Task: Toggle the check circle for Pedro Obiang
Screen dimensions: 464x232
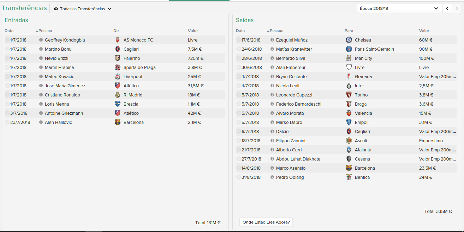Action: [x=239, y=177]
